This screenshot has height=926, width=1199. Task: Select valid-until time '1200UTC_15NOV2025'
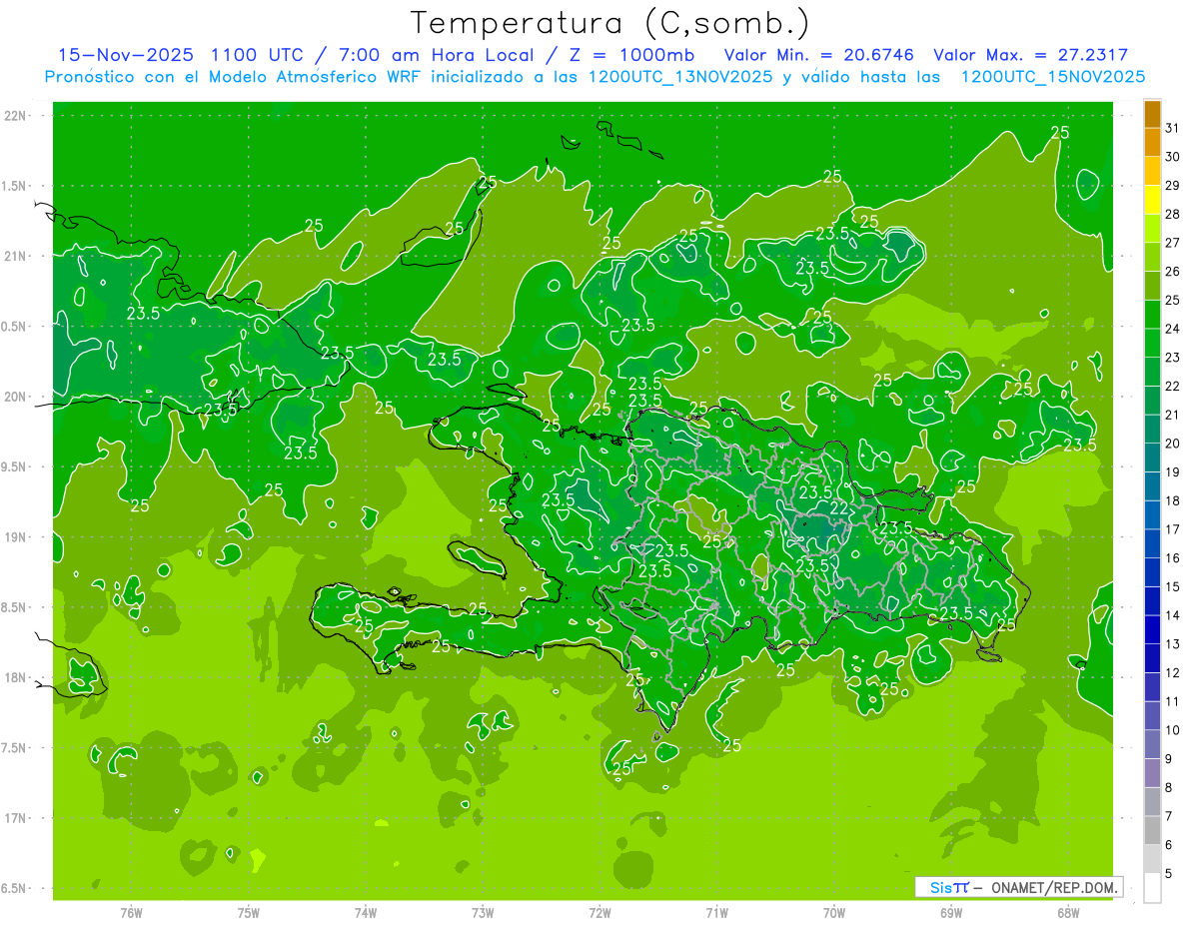(x=1053, y=77)
